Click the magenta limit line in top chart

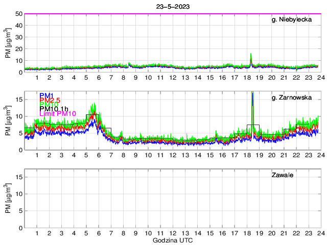click(153, 14)
